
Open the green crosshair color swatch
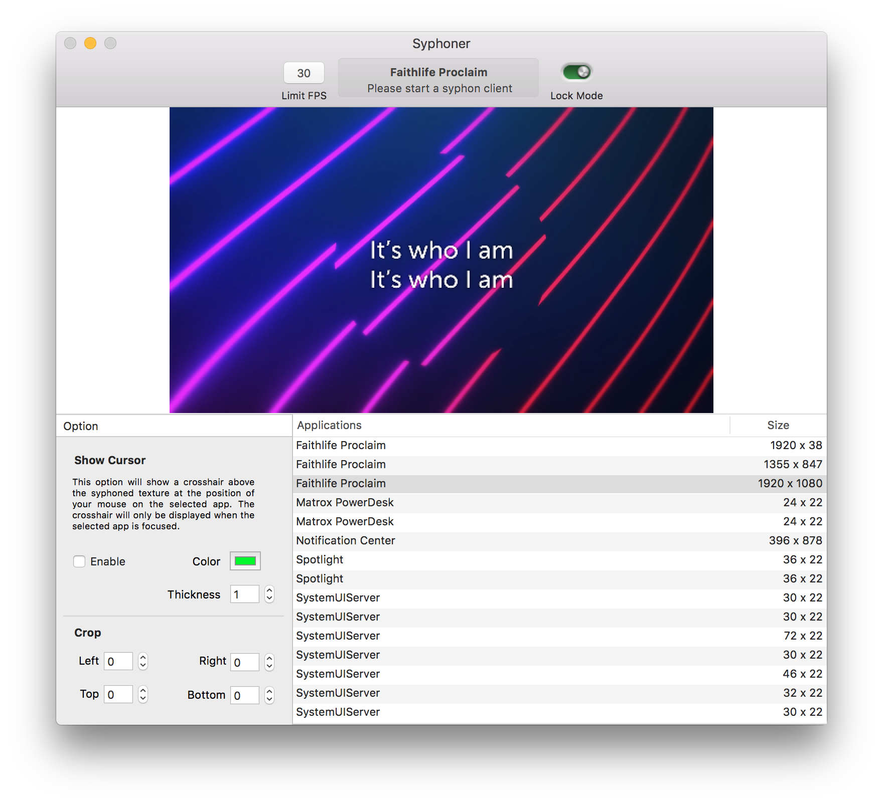coord(245,561)
